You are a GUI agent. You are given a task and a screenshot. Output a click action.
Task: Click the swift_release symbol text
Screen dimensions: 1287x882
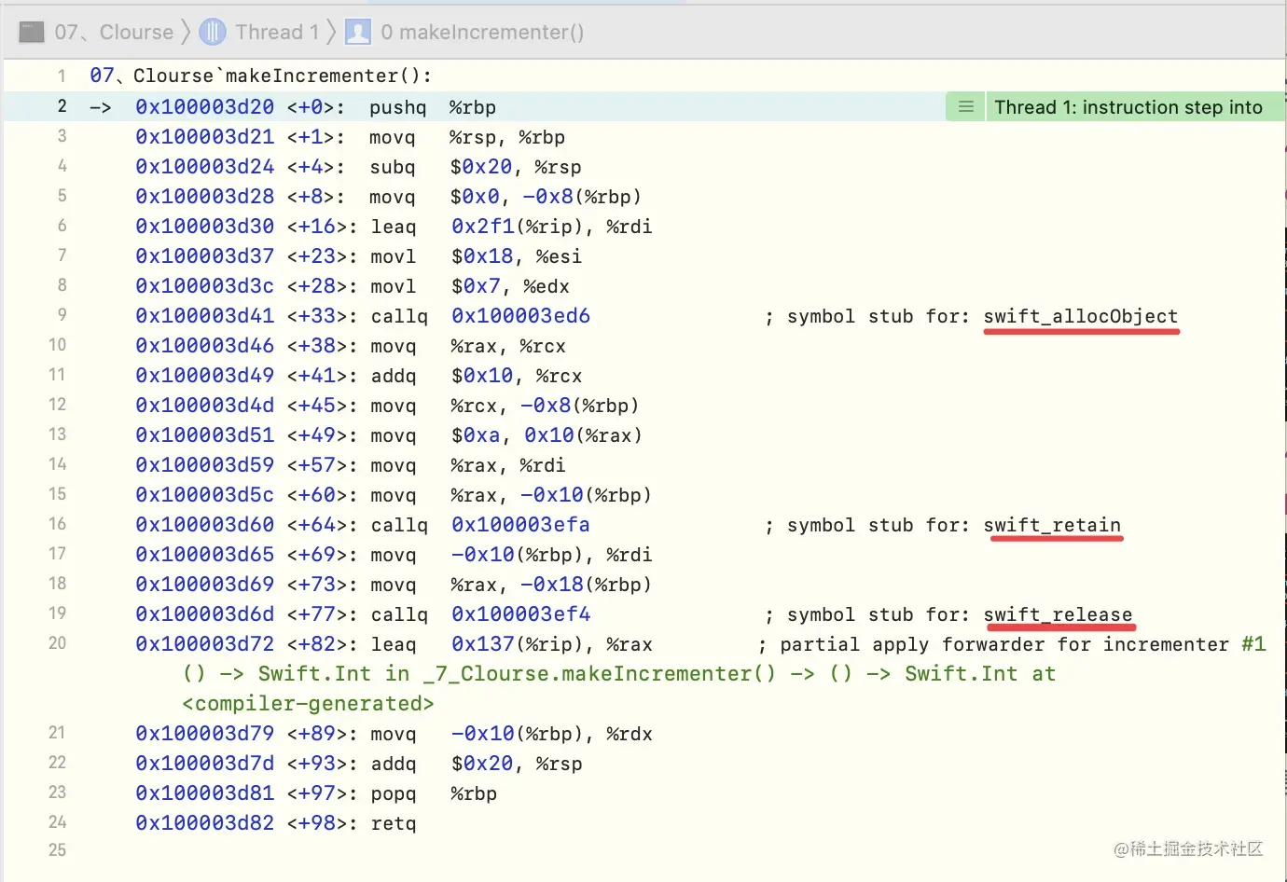1058,614
